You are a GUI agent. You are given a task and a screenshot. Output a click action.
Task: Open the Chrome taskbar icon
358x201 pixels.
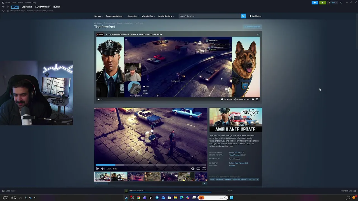tap(138, 198)
